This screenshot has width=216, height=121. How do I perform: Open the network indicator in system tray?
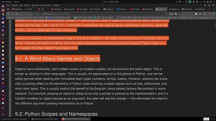(208, 2)
